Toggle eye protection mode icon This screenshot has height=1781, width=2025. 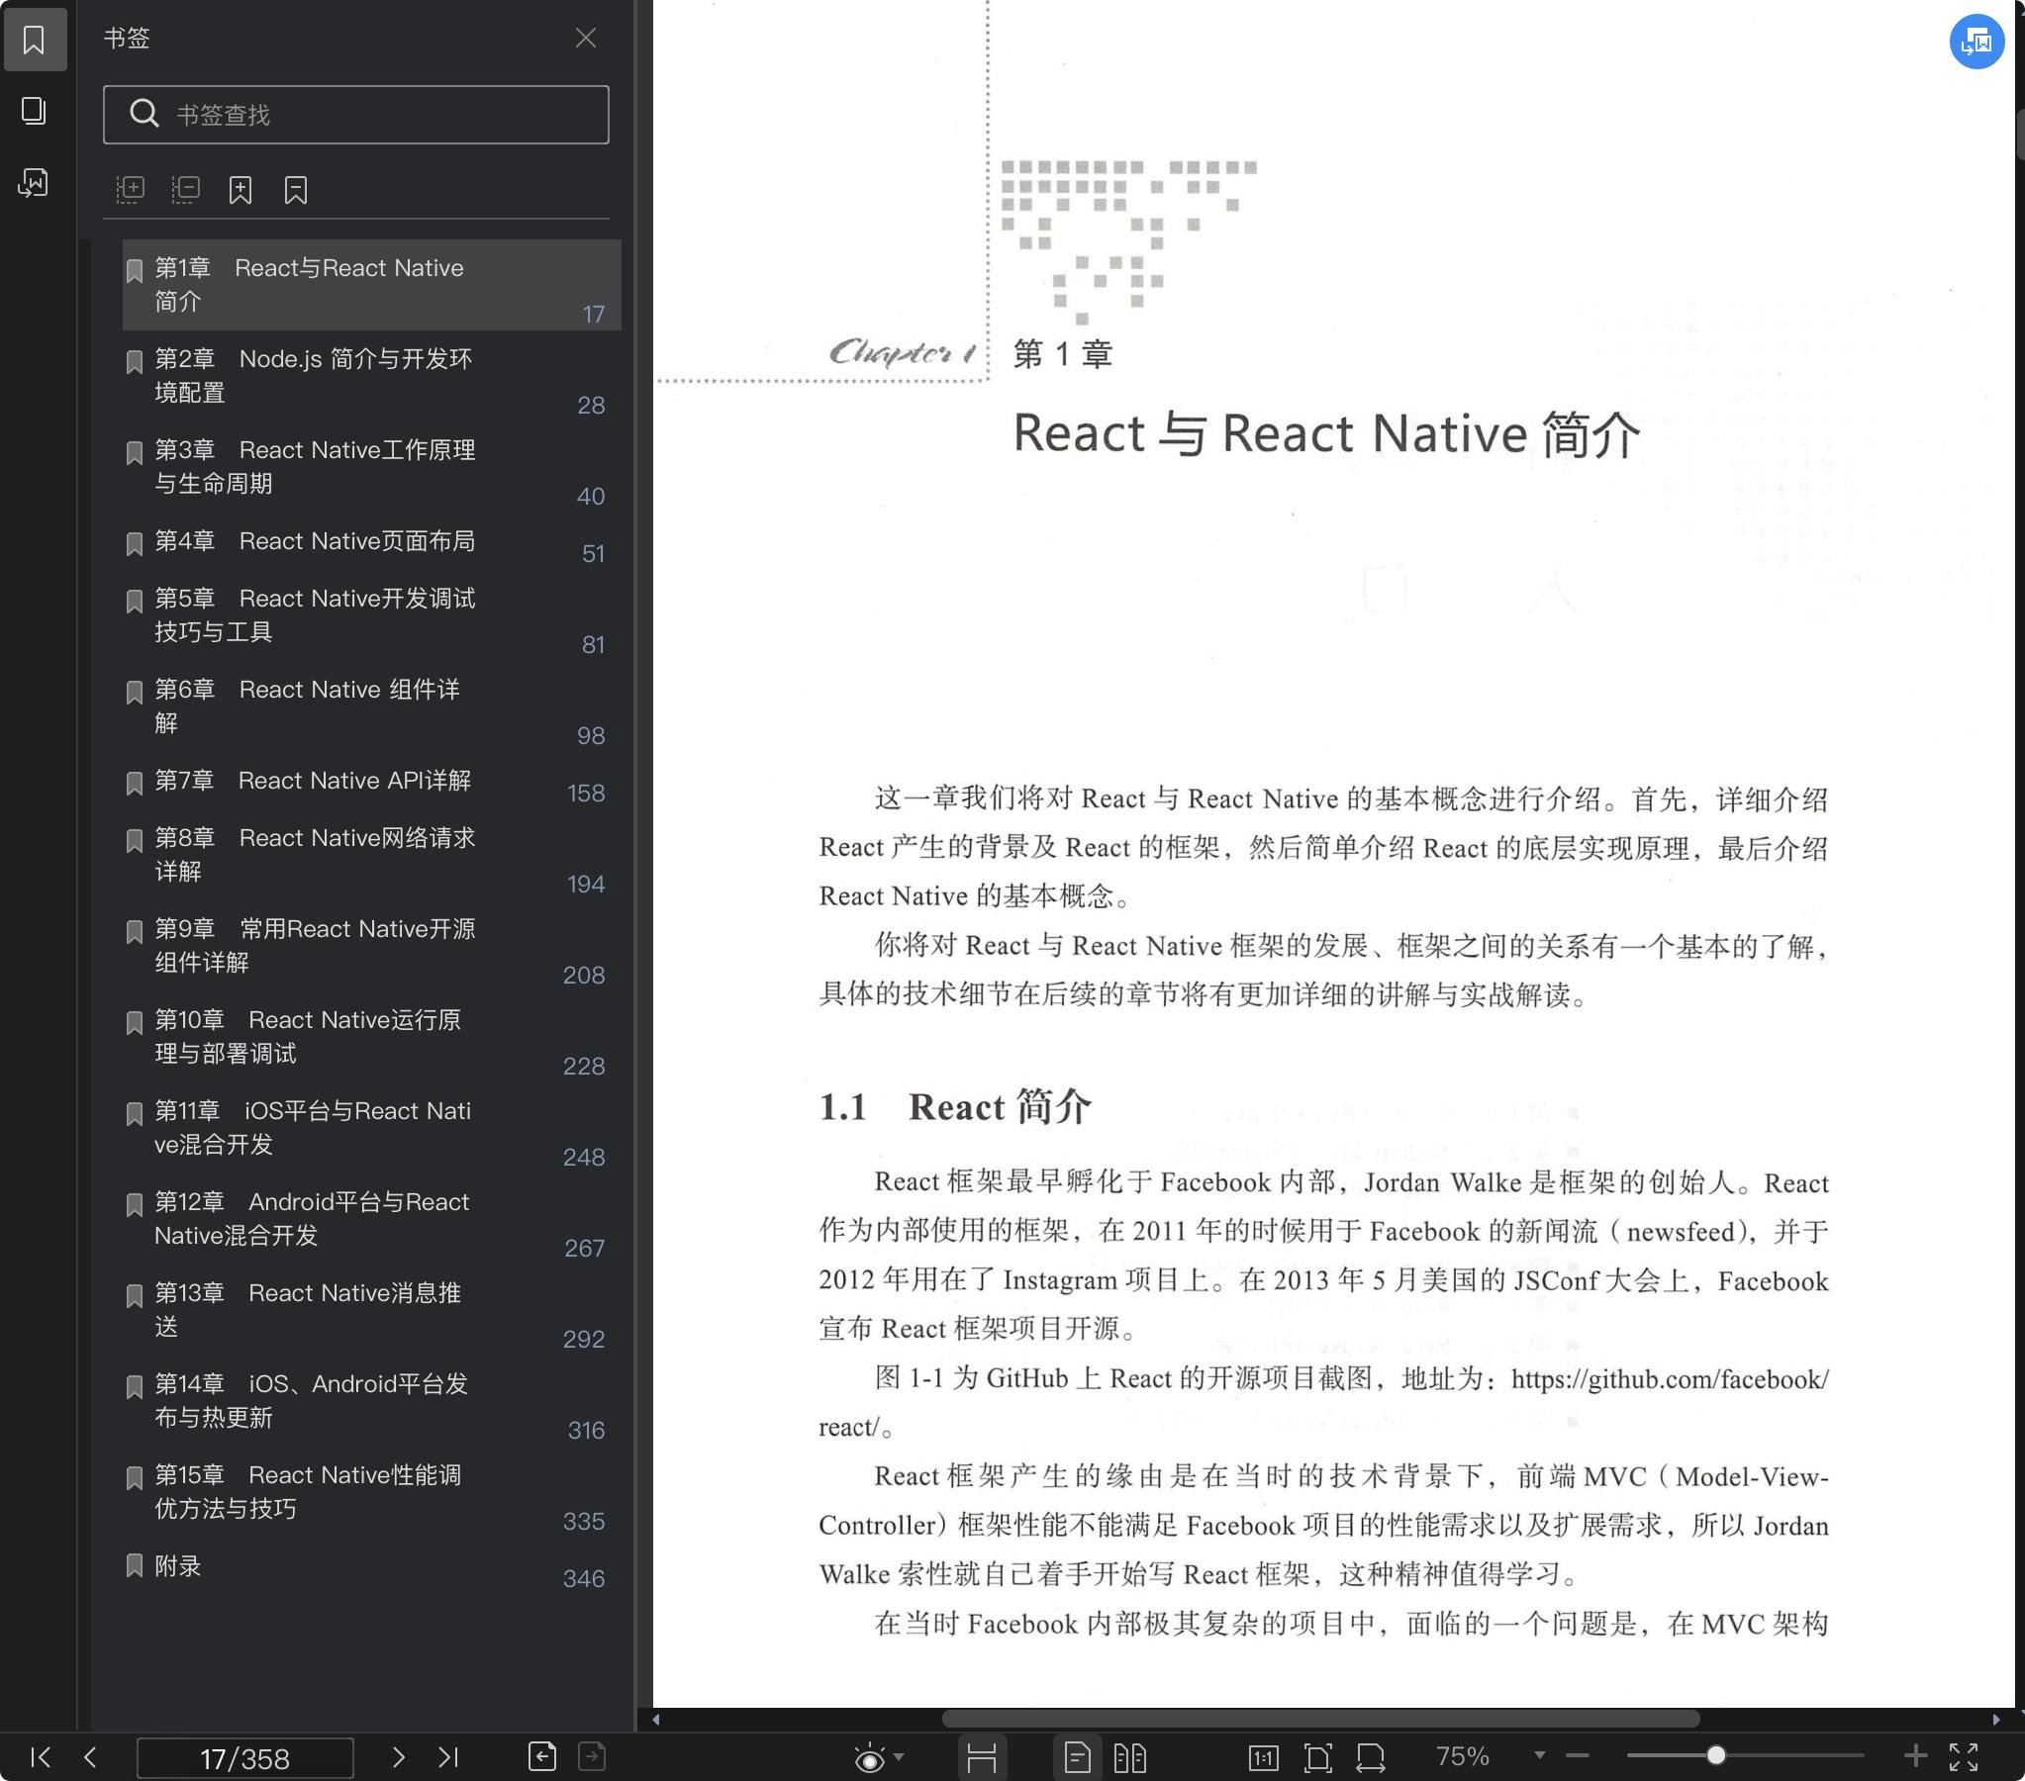coord(869,1758)
